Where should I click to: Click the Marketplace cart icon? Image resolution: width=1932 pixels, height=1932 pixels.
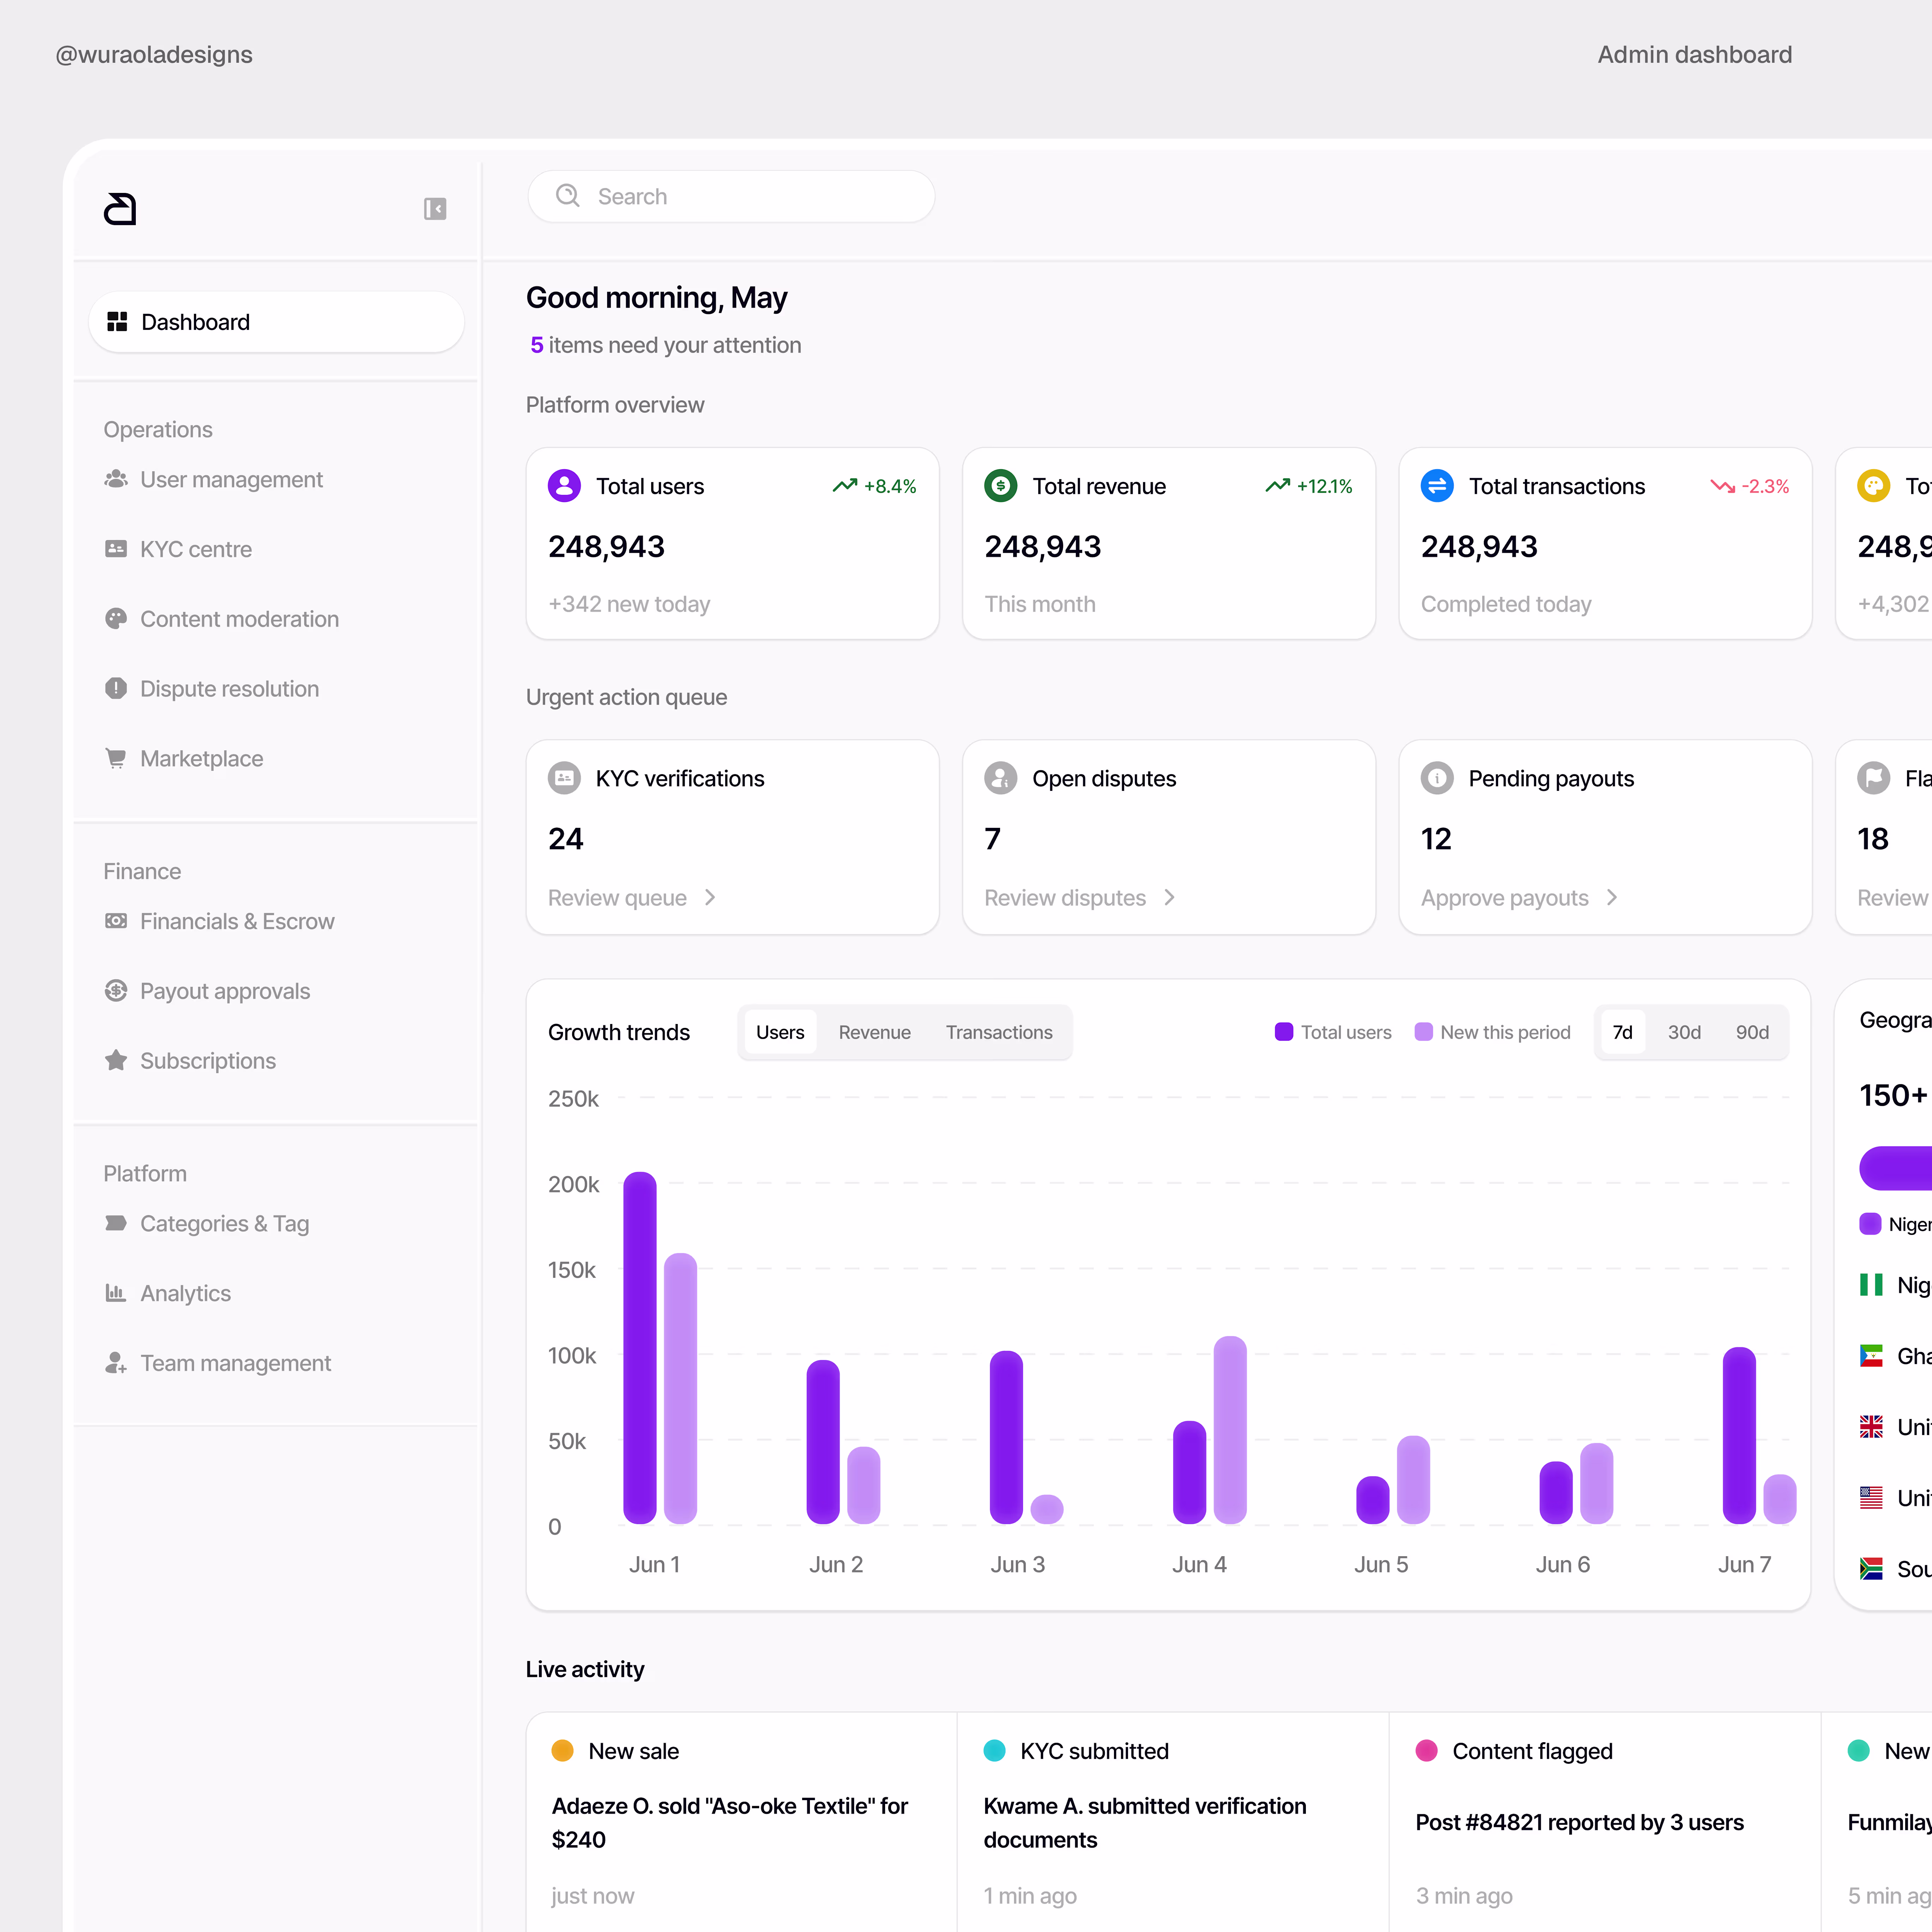click(x=116, y=758)
